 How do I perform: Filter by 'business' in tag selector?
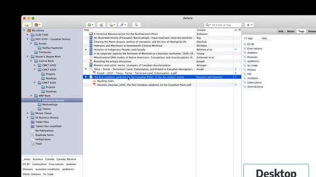tap(38, 159)
